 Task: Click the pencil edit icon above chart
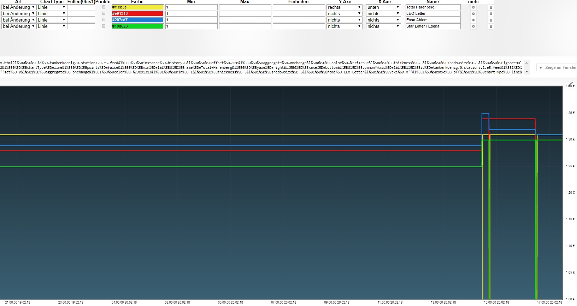[571, 84]
